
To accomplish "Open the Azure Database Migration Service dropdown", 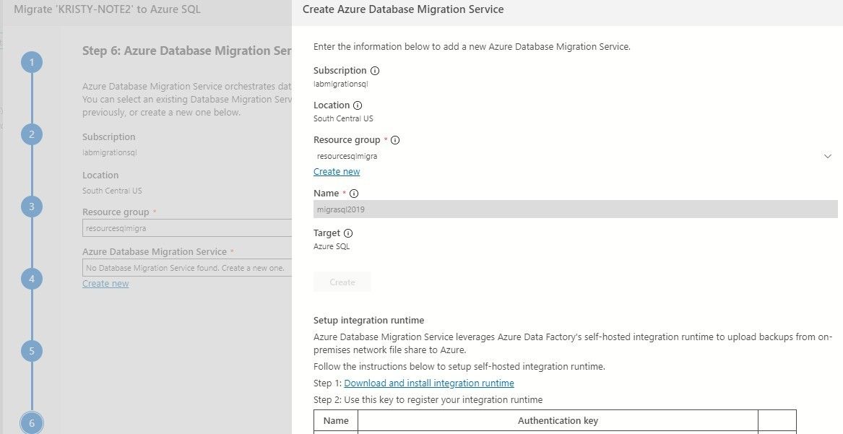I will pos(187,267).
